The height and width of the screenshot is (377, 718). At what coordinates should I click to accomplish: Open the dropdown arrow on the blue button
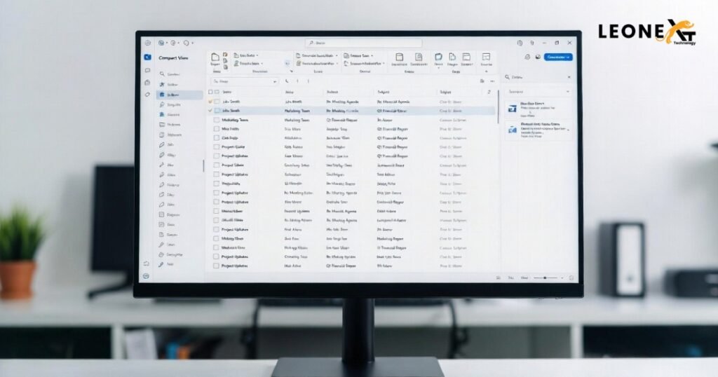tap(569, 57)
